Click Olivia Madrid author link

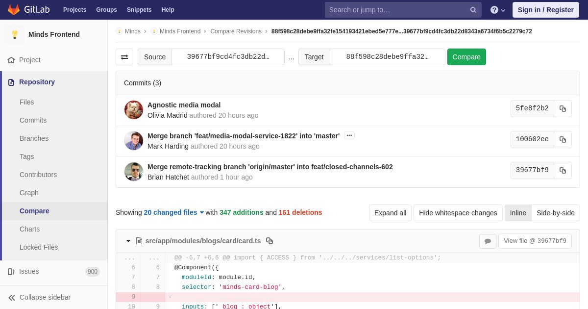(168, 115)
